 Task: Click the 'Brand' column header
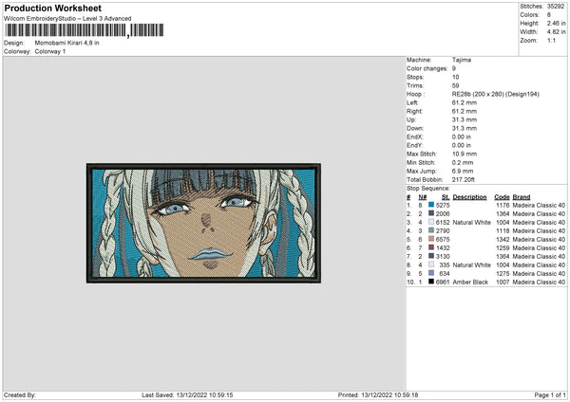click(x=522, y=197)
